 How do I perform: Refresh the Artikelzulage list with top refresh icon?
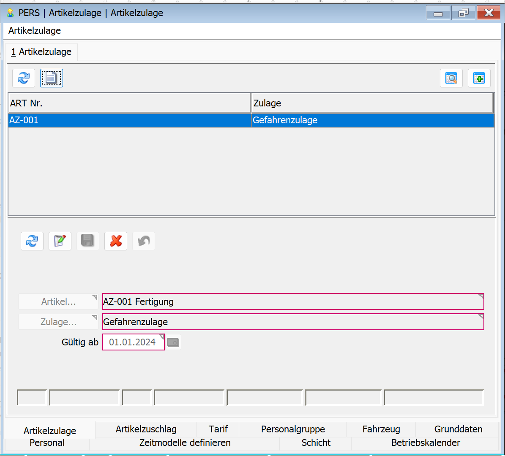point(24,78)
